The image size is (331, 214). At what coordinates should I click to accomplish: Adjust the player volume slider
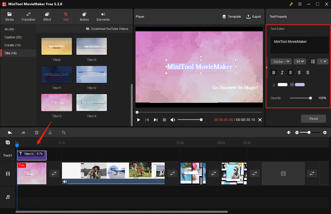click(190, 120)
